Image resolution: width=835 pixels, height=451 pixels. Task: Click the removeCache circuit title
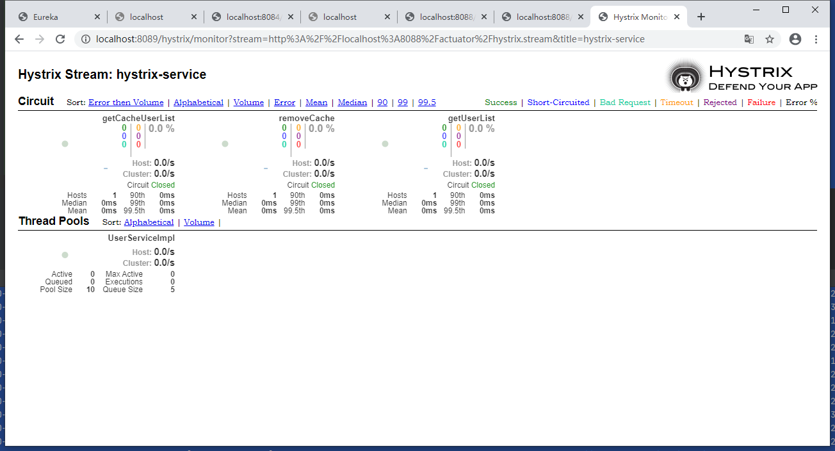pyautogui.click(x=307, y=119)
